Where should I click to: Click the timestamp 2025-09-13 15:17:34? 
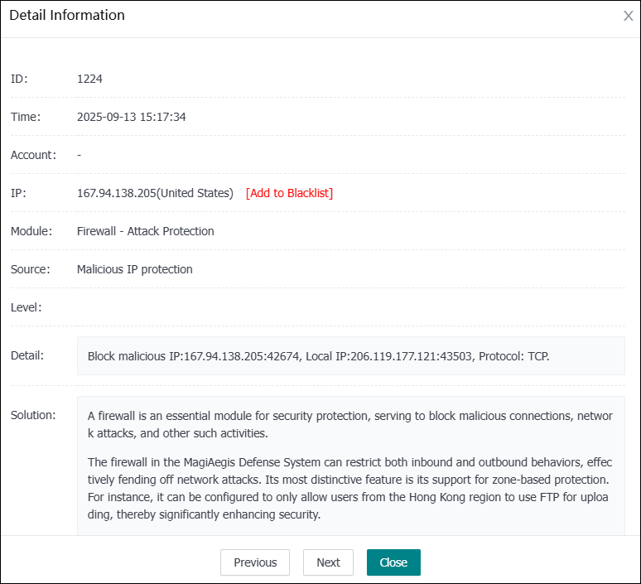click(131, 117)
